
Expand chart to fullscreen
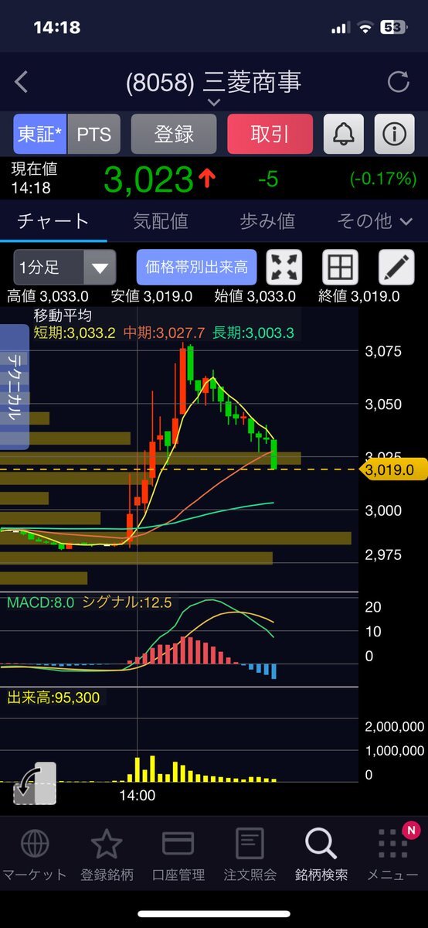coord(284,268)
